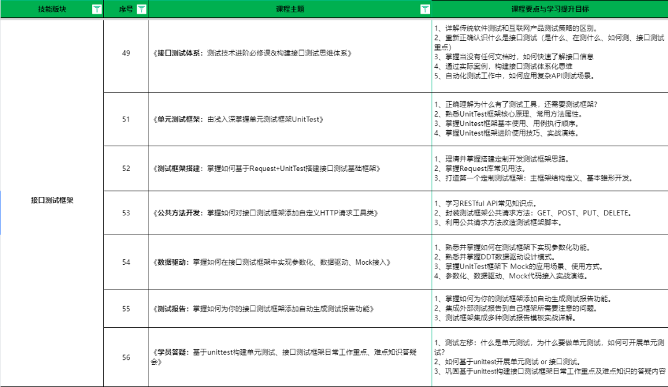The width and height of the screenshot is (668, 387).
Task: Select the cell with number 52
Action: coord(126,169)
